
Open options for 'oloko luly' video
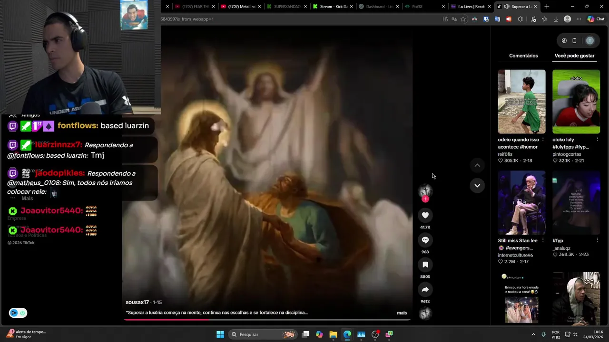[x=598, y=140]
